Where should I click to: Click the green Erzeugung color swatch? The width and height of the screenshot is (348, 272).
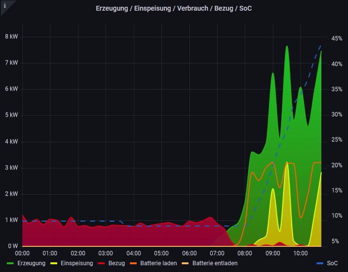click(10, 263)
